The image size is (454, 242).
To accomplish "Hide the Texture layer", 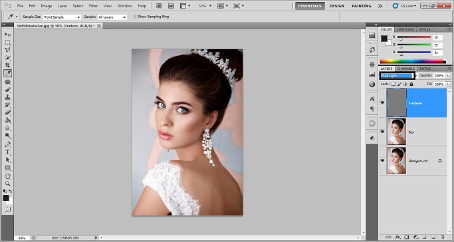I will (382, 103).
